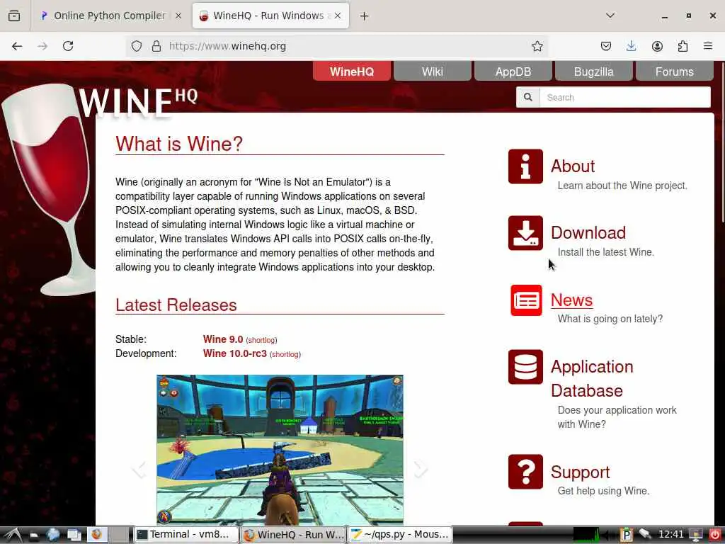This screenshot has width=725, height=544.
Task: Open the shortlog link for Wine 9.0
Action: coord(262,340)
